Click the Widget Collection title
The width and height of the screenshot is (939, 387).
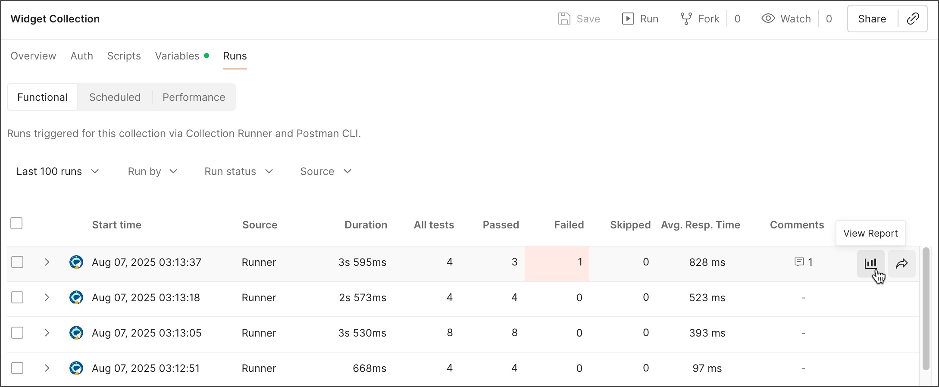click(55, 19)
